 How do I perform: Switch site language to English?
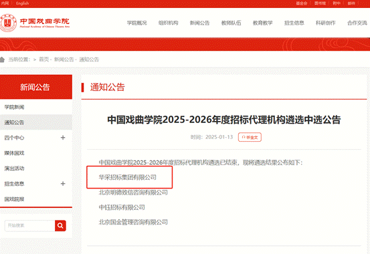click(x=23, y=3)
